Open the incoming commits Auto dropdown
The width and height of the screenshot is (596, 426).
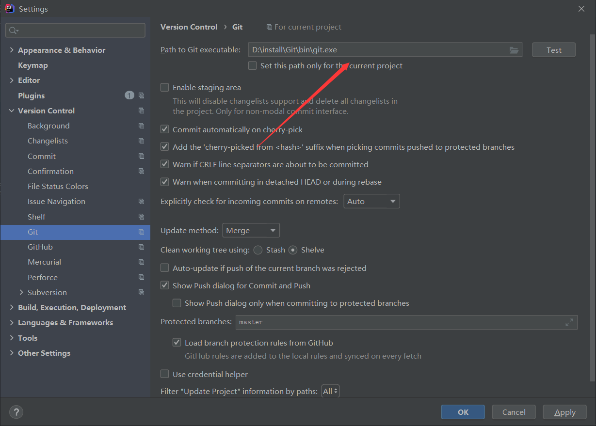click(371, 201)
